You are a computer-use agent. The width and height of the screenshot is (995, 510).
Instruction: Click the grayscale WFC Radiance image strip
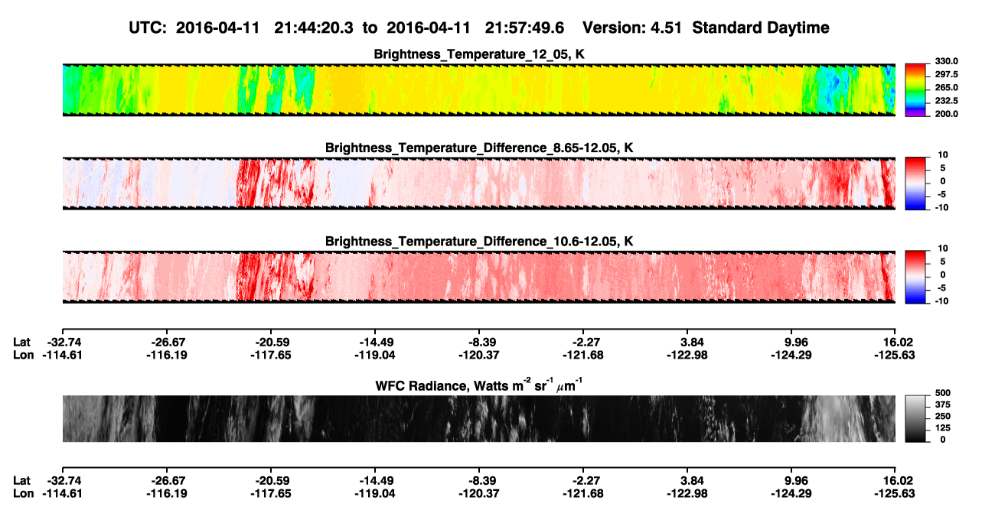[479, 418]
